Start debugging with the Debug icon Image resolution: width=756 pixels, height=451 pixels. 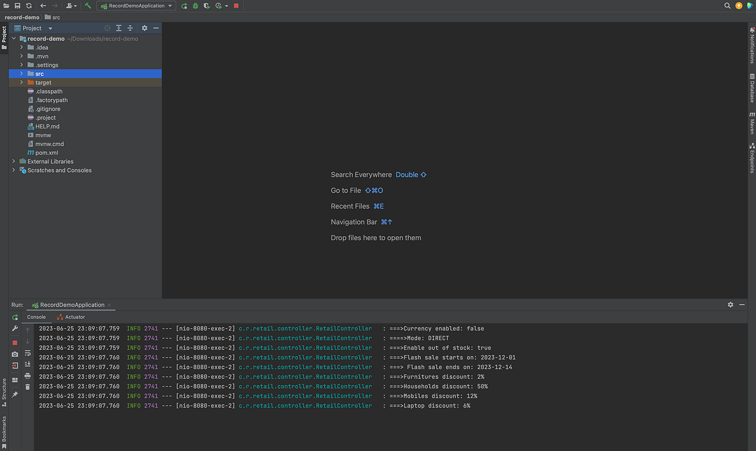(196, 6)
